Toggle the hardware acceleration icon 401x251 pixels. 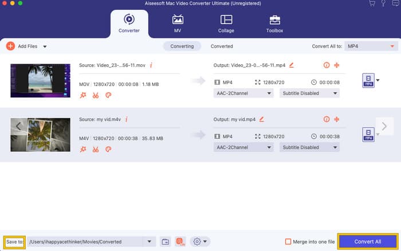pyautogui.click(x=180, y=242)
